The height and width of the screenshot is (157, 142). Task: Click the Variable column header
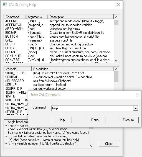pyautogui.click(x=18, y=69)
